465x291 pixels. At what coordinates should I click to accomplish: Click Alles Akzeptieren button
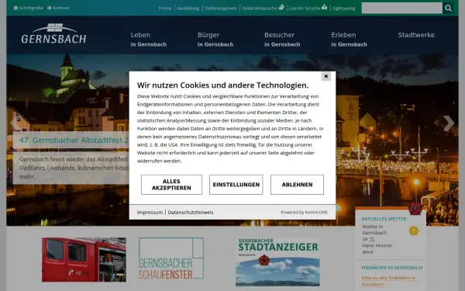pos(171,185)
